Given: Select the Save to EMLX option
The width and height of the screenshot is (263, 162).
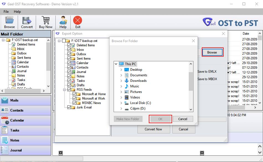Looking at the screenshot, I should [207, 72].
